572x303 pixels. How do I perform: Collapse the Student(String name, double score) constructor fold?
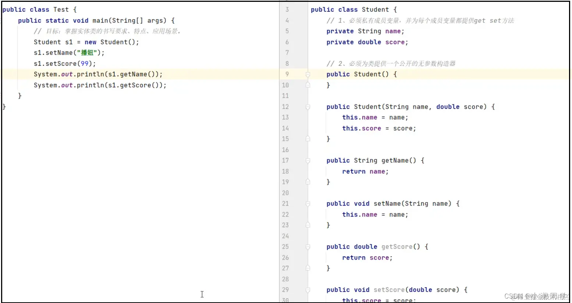[x=308, y=107]
